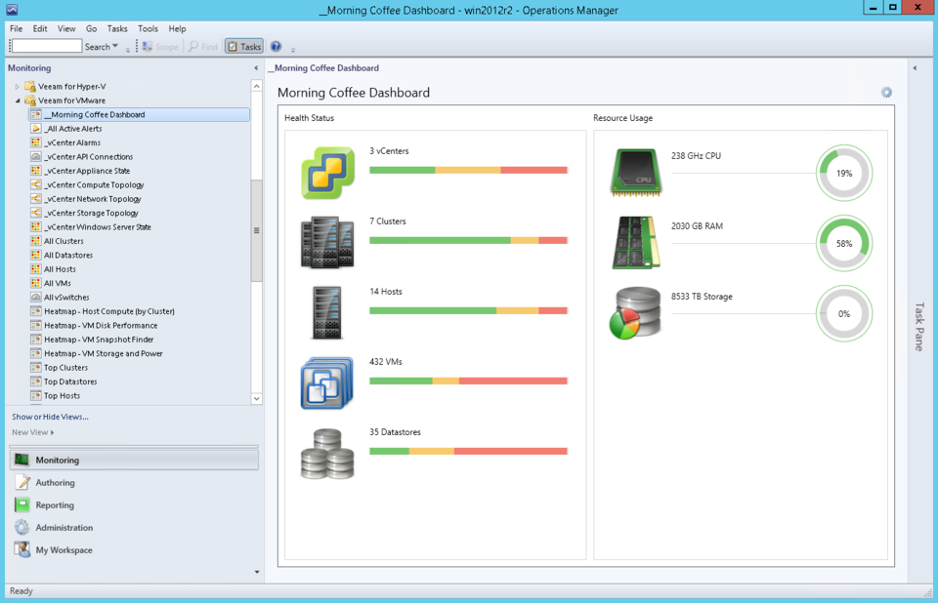Screen dimensions: 938x603
Task: Select the All Clusters view
Action: coord(64,241)
